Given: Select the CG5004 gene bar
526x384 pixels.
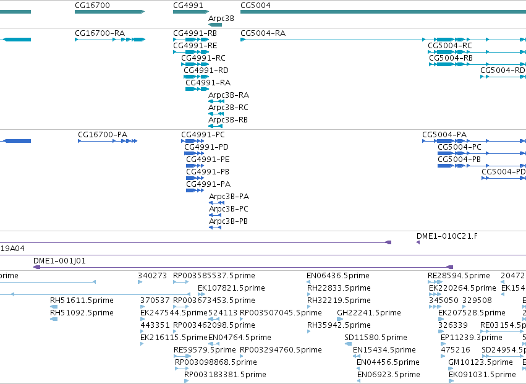Looking at the screenshot, I should [383, 12].
